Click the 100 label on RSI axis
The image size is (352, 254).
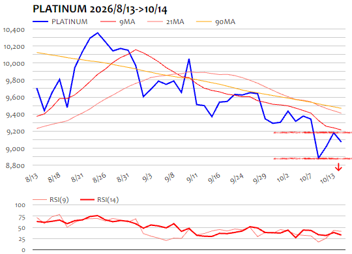coord(20,205)
